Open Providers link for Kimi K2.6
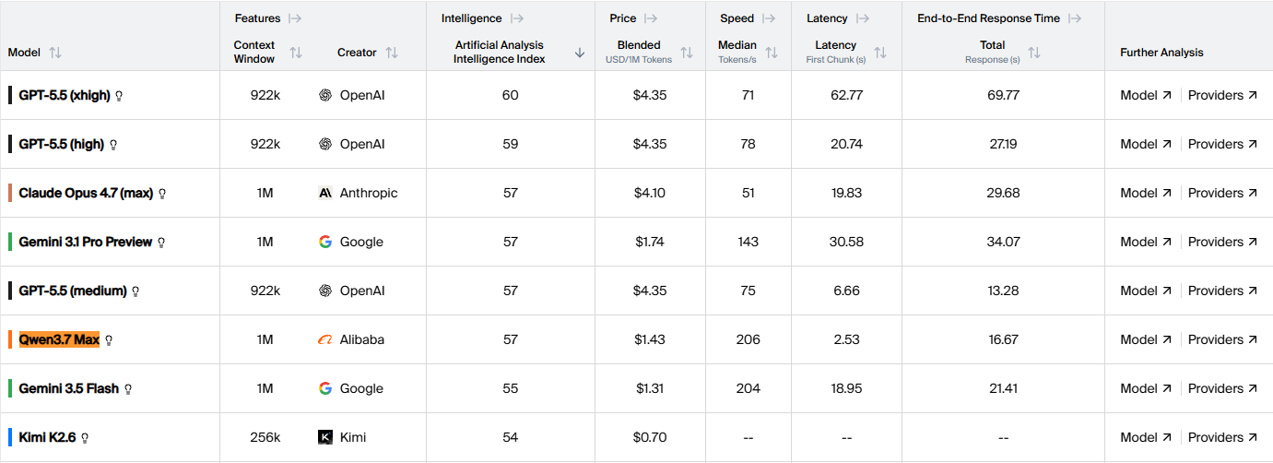The width and height of the screenshot is (1273, 463). (x=1222, y=437)
